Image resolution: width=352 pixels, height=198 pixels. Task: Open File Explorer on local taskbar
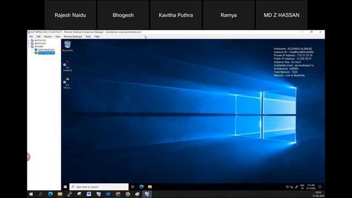[x=60, y=194]
